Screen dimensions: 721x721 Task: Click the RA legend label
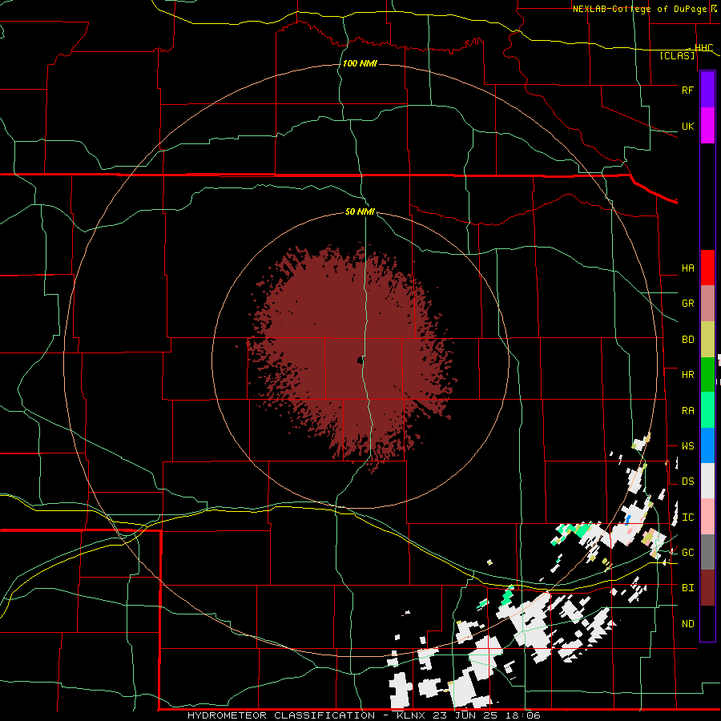coord(687,411)
